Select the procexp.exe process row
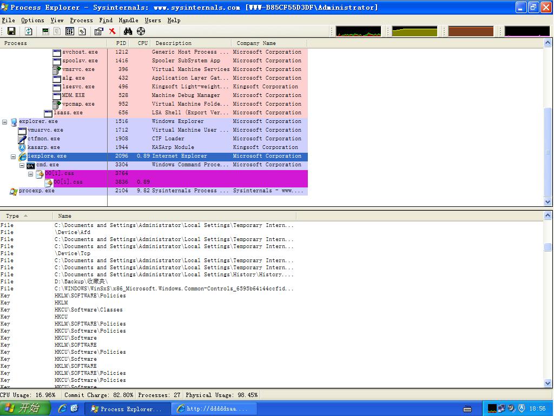Viewport: 554px width, 416px height. tap(36, 191)
